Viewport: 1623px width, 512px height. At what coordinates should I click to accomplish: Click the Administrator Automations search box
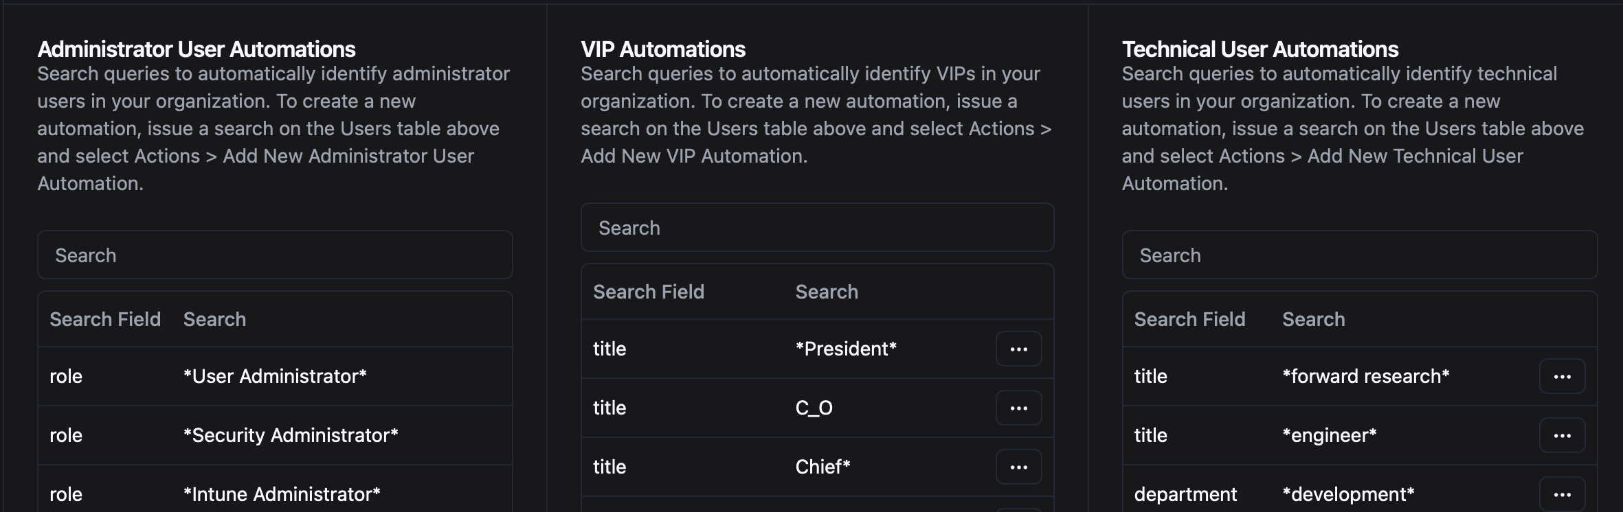pos(275,254)
